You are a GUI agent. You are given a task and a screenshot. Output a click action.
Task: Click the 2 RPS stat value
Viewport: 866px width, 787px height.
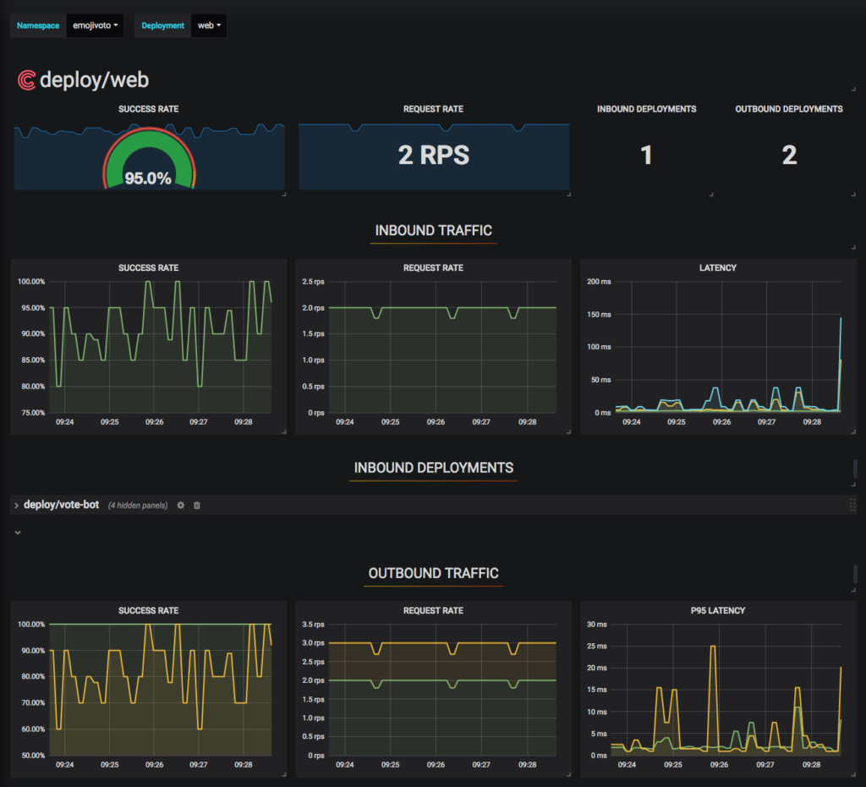(x=434, y=156)
